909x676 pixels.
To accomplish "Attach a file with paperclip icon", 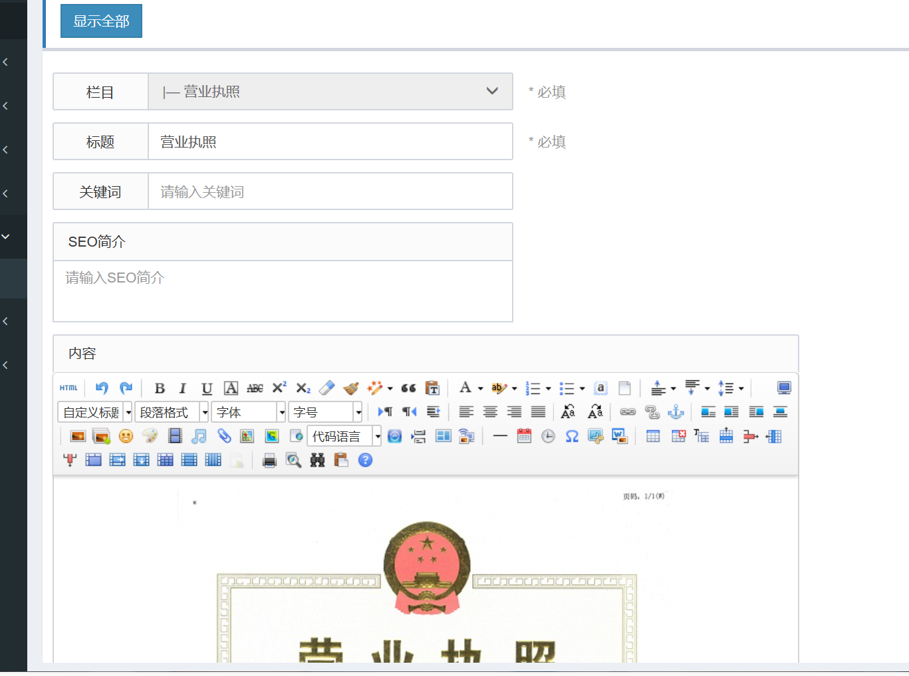I will 223,436.
